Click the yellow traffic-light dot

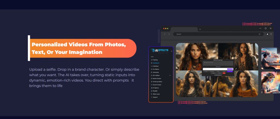tap(166, 28)
